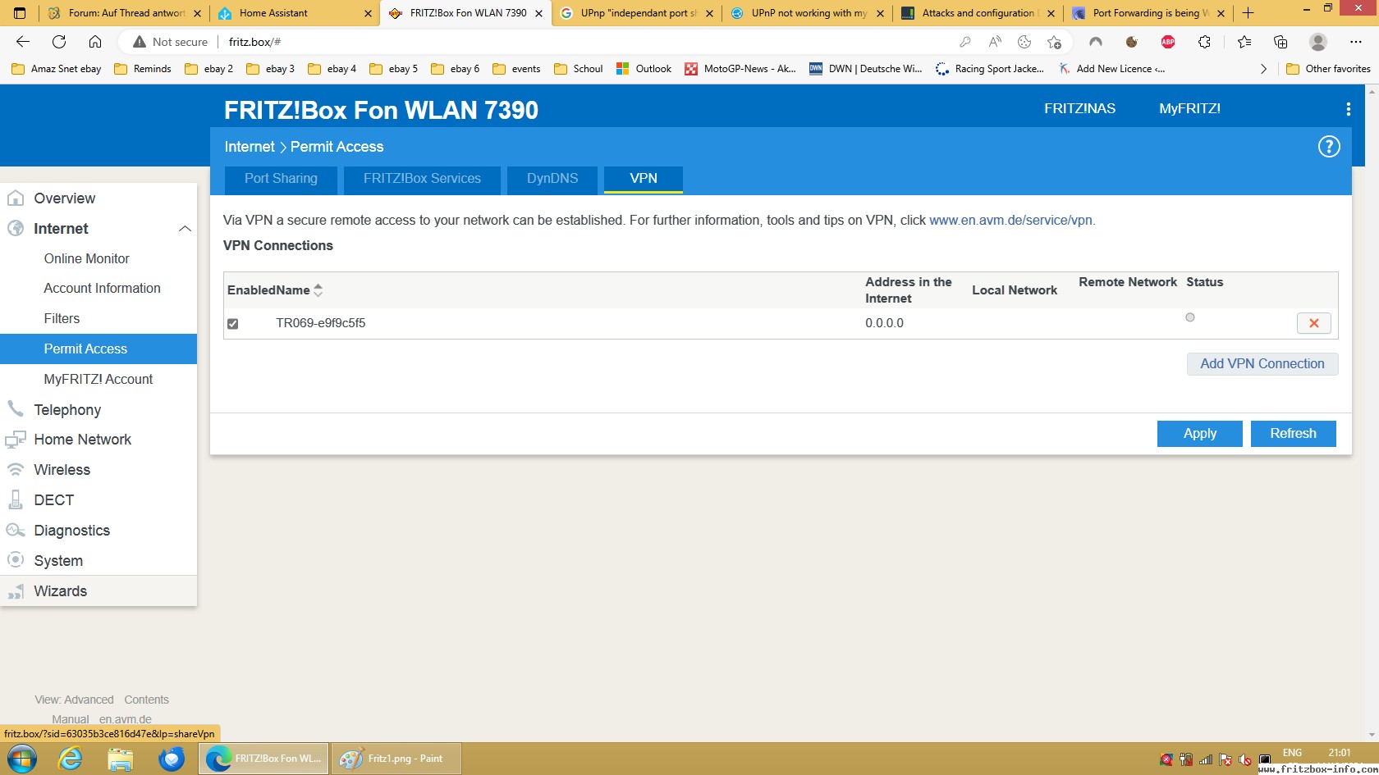Expand the Home Network menu
This screenshot has width=1379, height=775.
click(x=82, y=440)
